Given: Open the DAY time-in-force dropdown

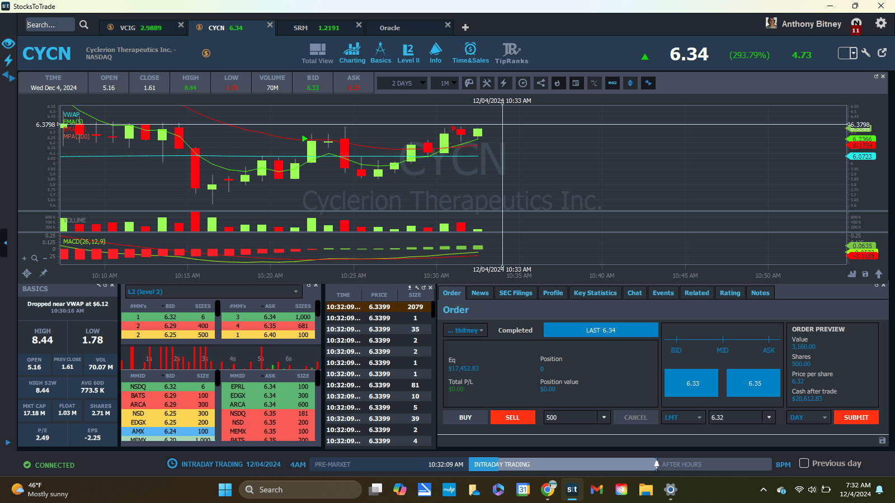Looking at the screenshot, I should click(809, 417).
